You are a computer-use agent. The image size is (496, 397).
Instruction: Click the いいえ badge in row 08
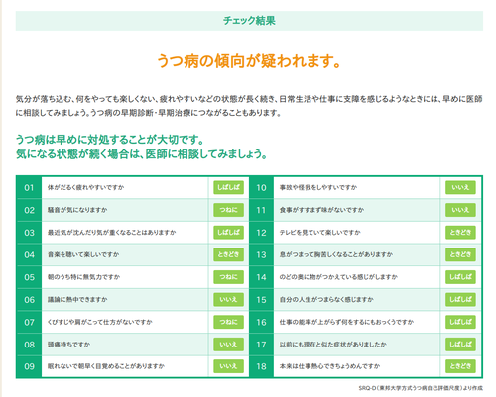click(x=228, y=345)
